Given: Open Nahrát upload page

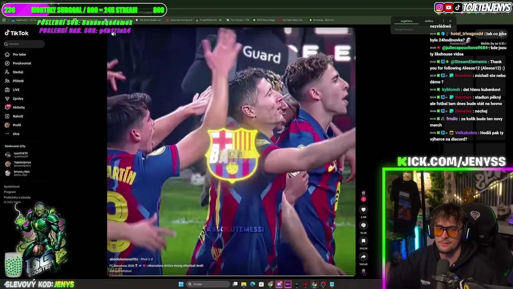Looking at the screenshot, I should (18, 116).
